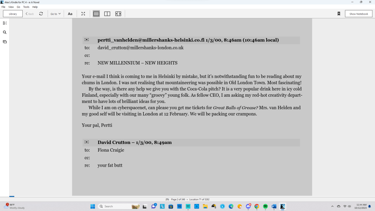This screenshot has height=211, width=375.
Task: Open Spotify from the taskbar
Action: click(266, 206)
